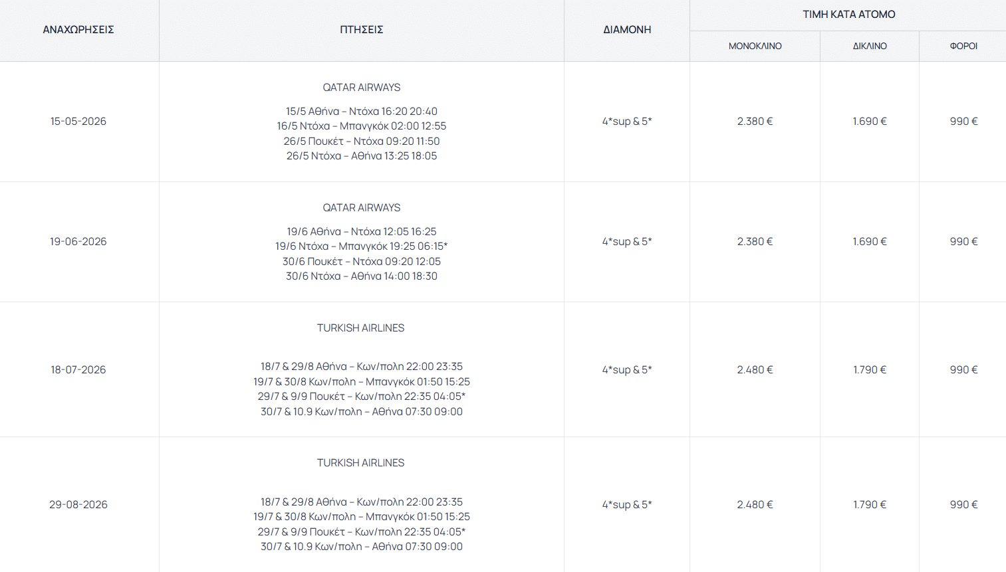The height and width of the screenshot is (572, 1006).
Task: Choose the 19-06-2026 departure date
Action: [x=78, y=242]
